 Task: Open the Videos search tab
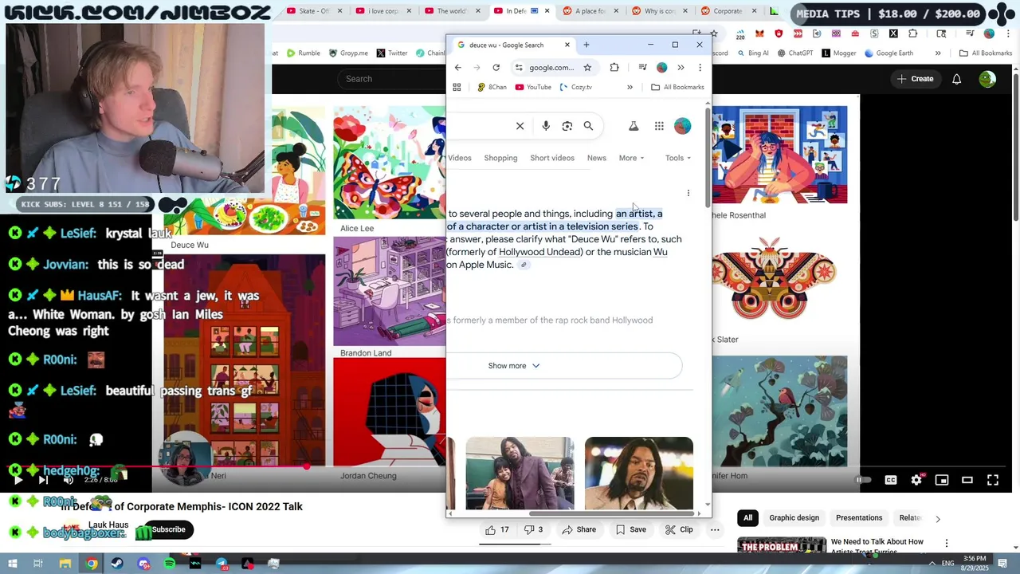point(460,158)
